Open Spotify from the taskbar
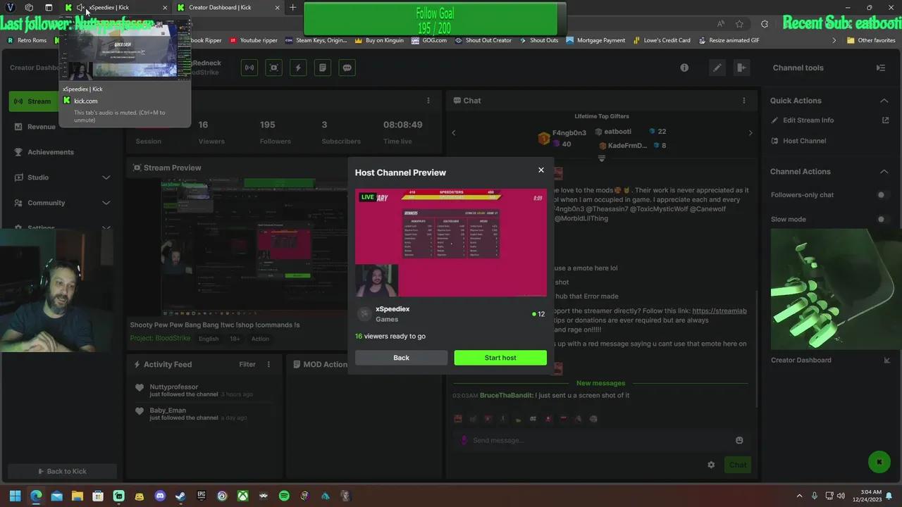 pyautogui.click(x=284, y=496)
